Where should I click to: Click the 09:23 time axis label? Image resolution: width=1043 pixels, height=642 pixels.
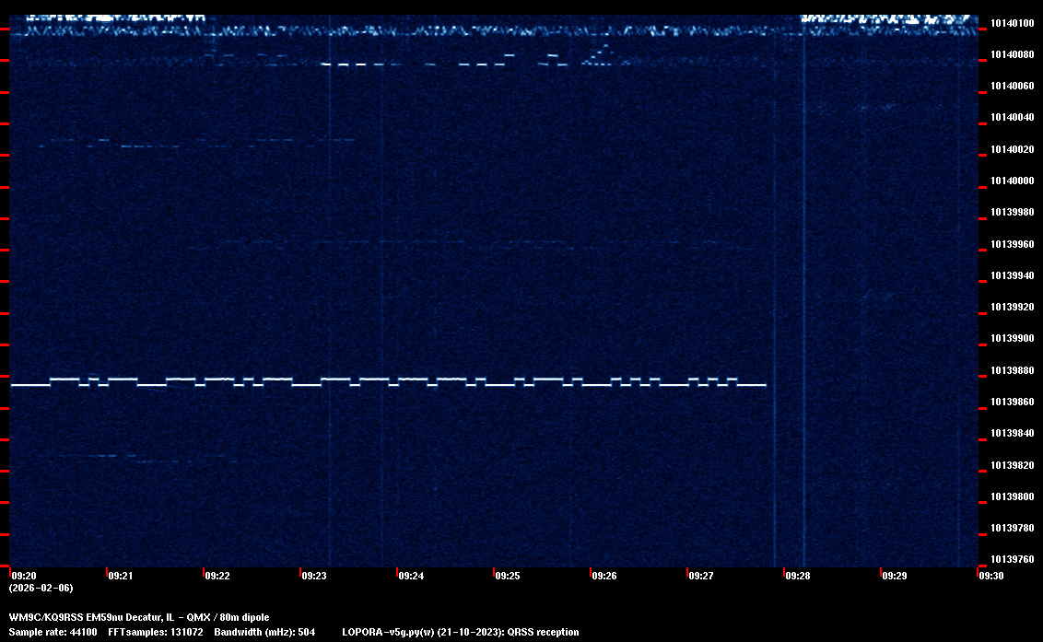click(x=314, y=576)
